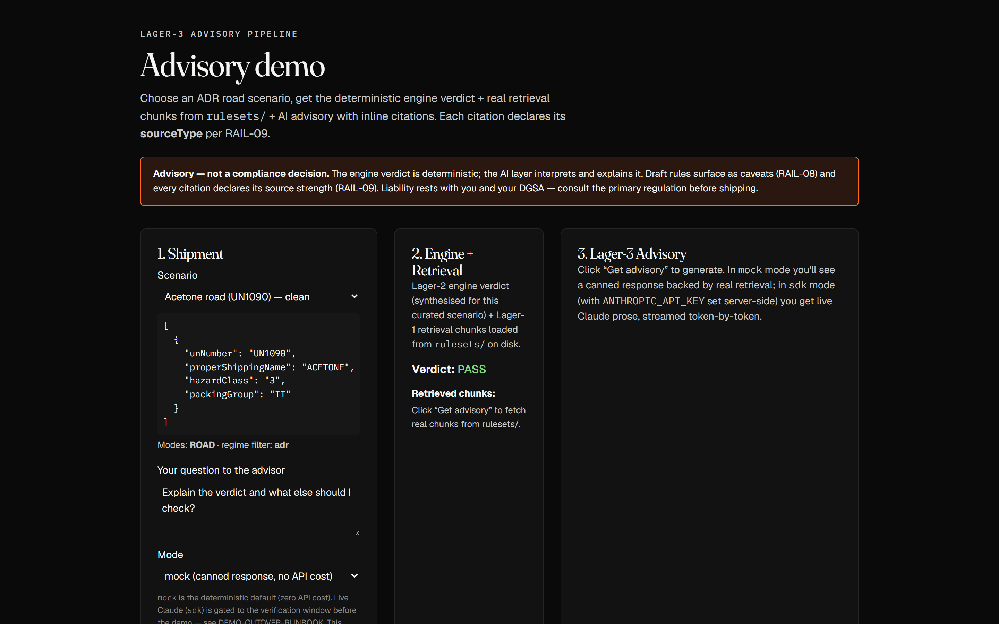Focus the question to the advisor text box
The image size is (999, 624).
click(x=258, y=509)
